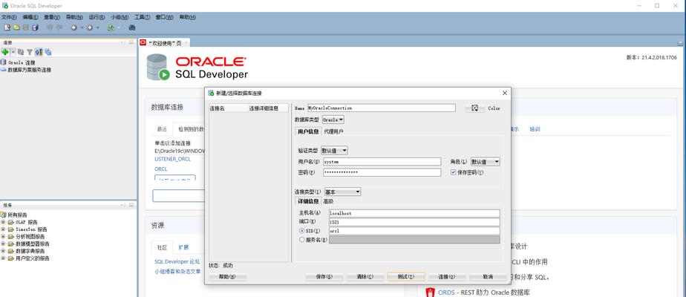Open the 数据库类型 Oracle dropdown
686x297 pixels.
[333, 120]
